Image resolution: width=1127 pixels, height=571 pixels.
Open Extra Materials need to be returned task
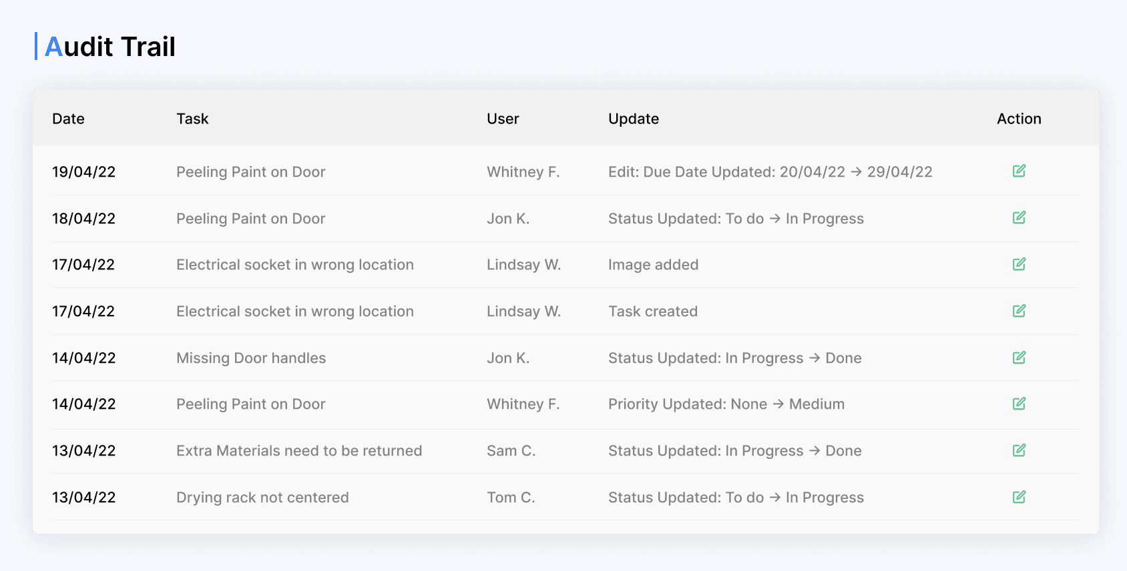[x=299, y=451]
